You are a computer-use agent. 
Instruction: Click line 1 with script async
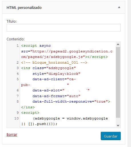(x=36, y=46)
